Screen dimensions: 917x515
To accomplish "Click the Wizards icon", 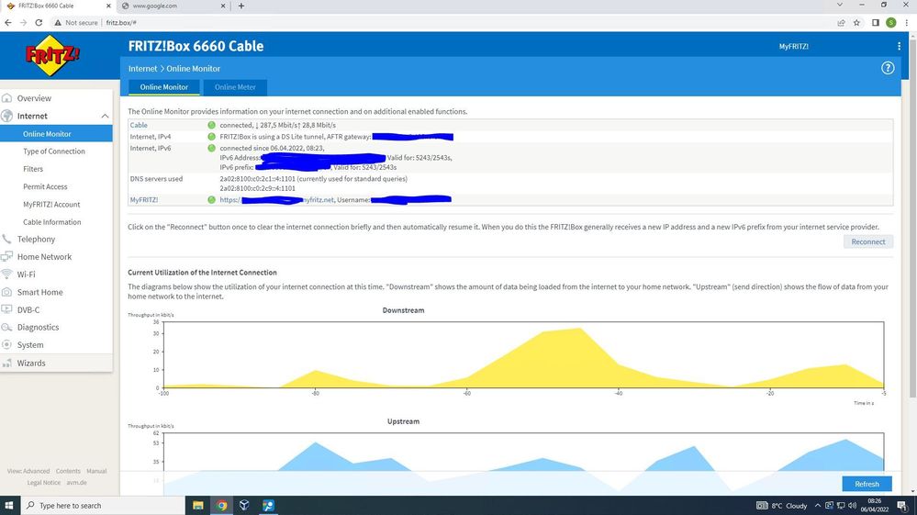I will coord(7,363).
